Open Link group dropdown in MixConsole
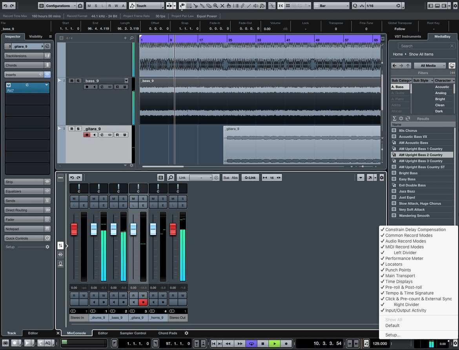 tap(200, 178)
